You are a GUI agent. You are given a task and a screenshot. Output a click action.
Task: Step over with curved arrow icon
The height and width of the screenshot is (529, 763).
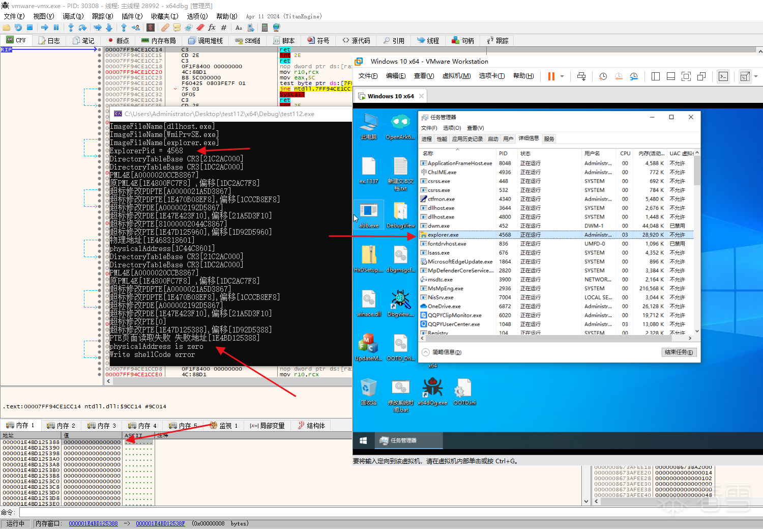pyautogui.click(x=82, y=27)
